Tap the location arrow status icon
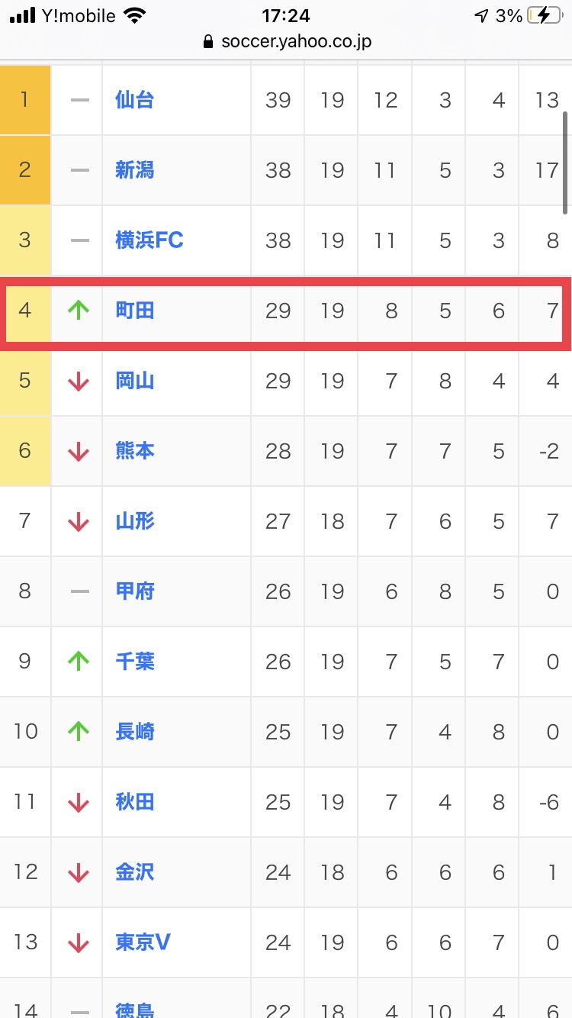 pos(480,15)
